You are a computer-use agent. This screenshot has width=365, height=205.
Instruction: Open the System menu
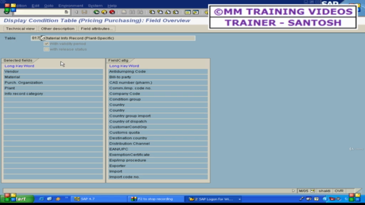click(95, 6)
